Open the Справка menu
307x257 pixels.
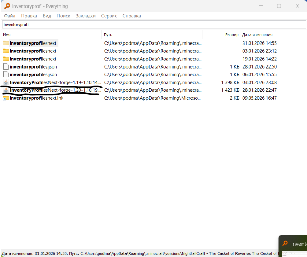132,16
